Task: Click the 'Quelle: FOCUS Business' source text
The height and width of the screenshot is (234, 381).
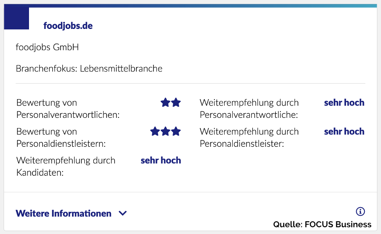Action: (x=322, y=225)
